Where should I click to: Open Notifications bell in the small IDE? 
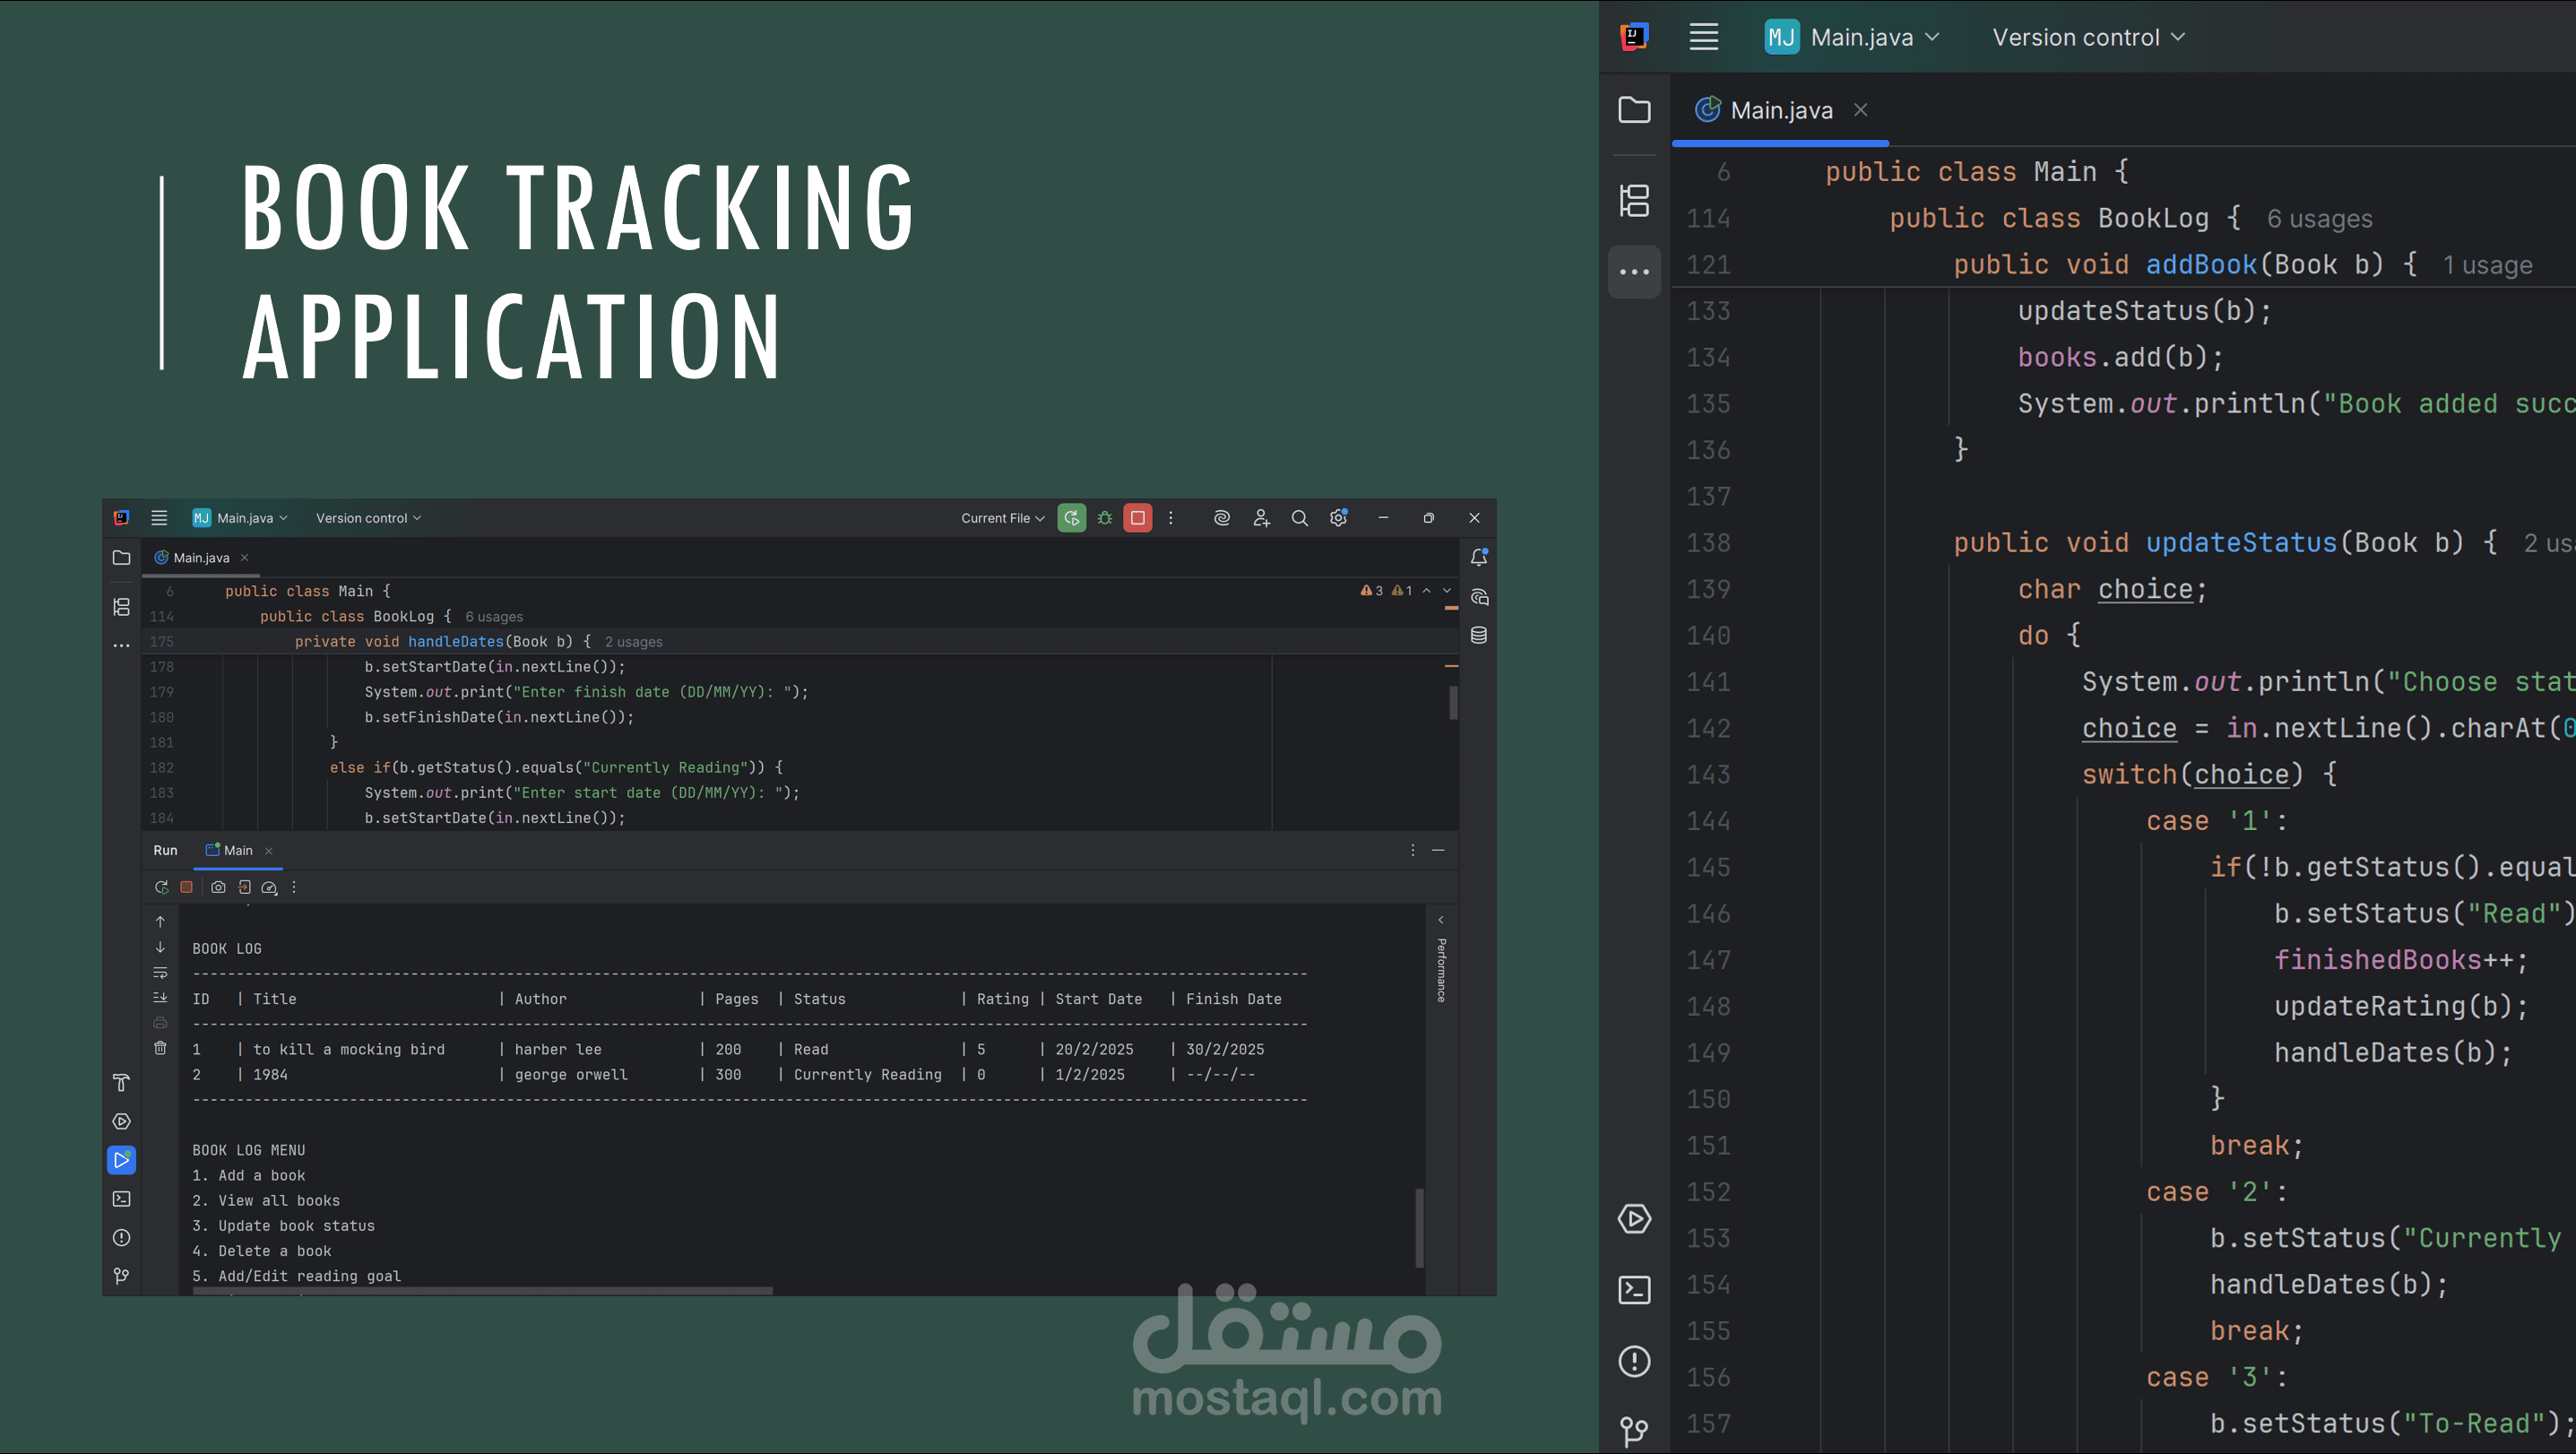point(1479,558)
